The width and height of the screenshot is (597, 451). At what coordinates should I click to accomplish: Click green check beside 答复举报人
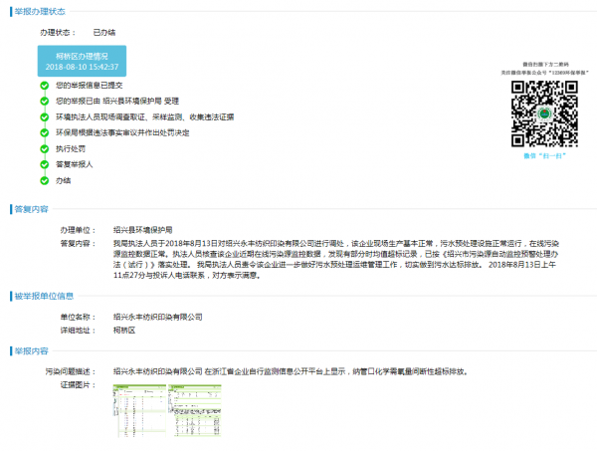(44, 163)
